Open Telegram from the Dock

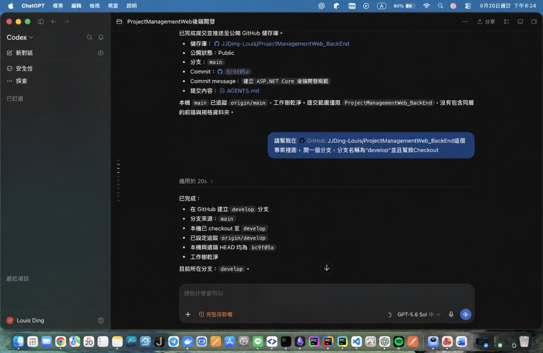click(173, 341)
